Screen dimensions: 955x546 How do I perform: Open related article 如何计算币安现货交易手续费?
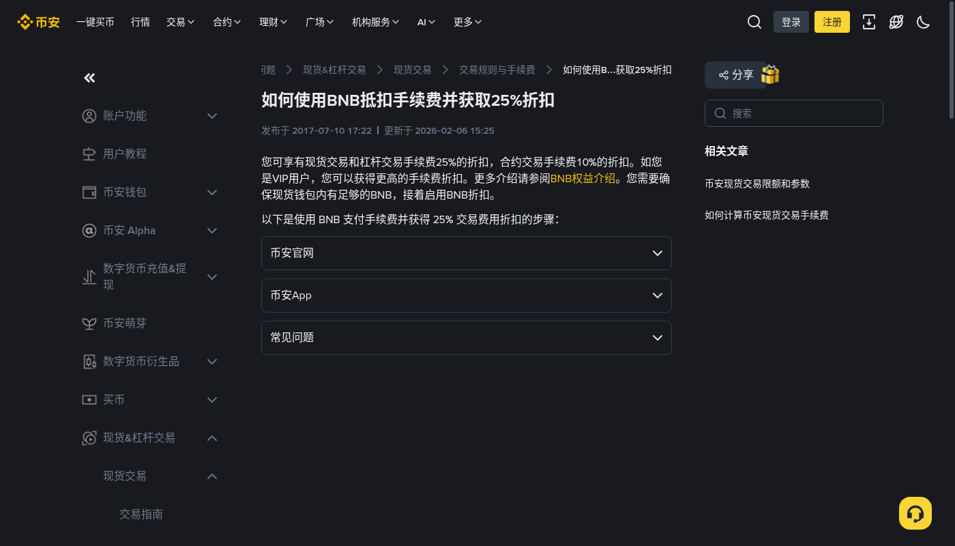[x=767, y=215]
